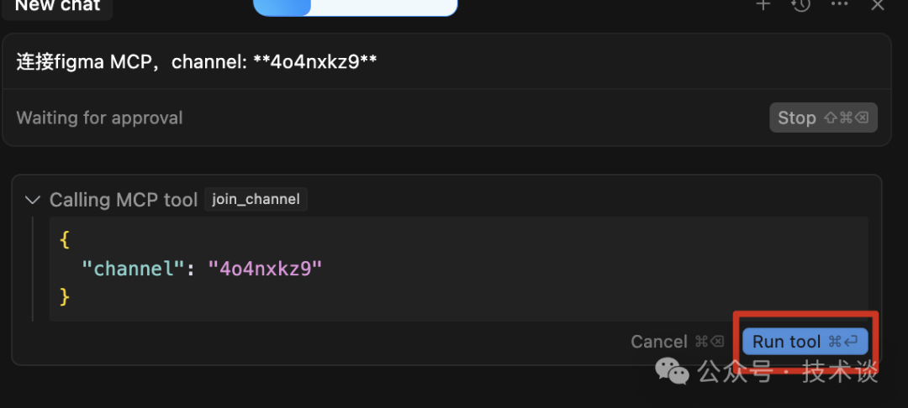
Task: Open chat history via the clock icon
Action: point(800,5)
